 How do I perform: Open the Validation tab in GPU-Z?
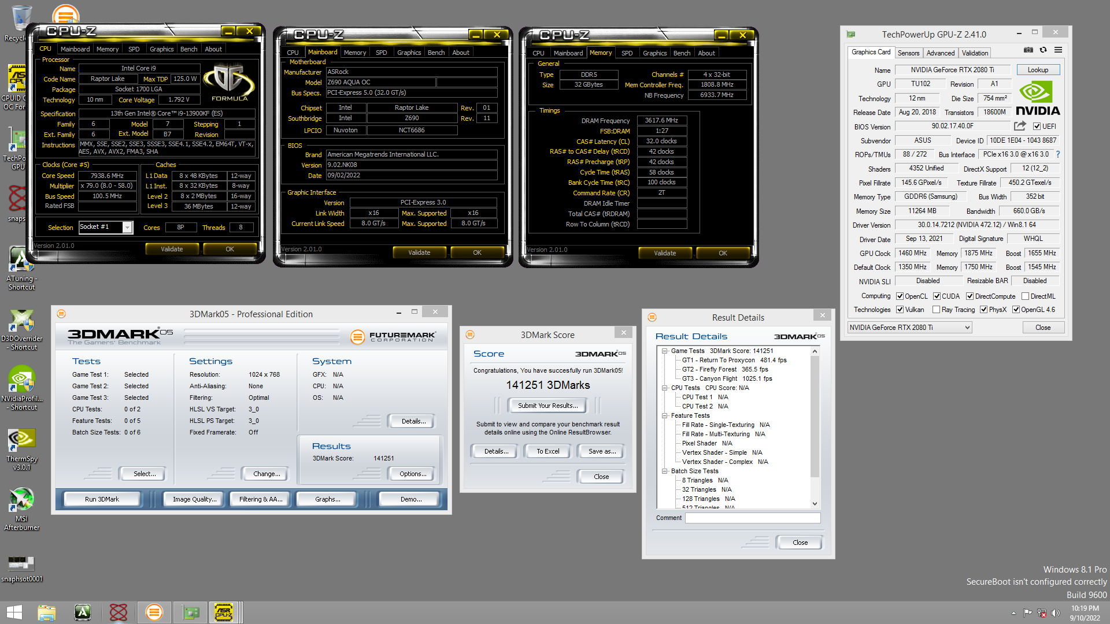pos(975,53)
